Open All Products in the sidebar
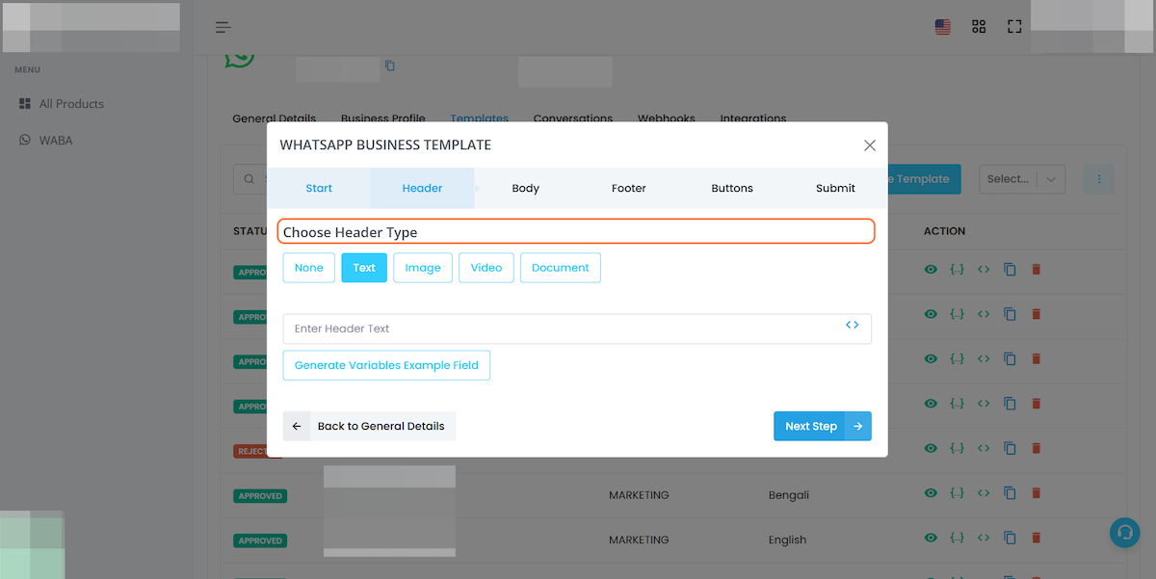 [x=62, y=103]
